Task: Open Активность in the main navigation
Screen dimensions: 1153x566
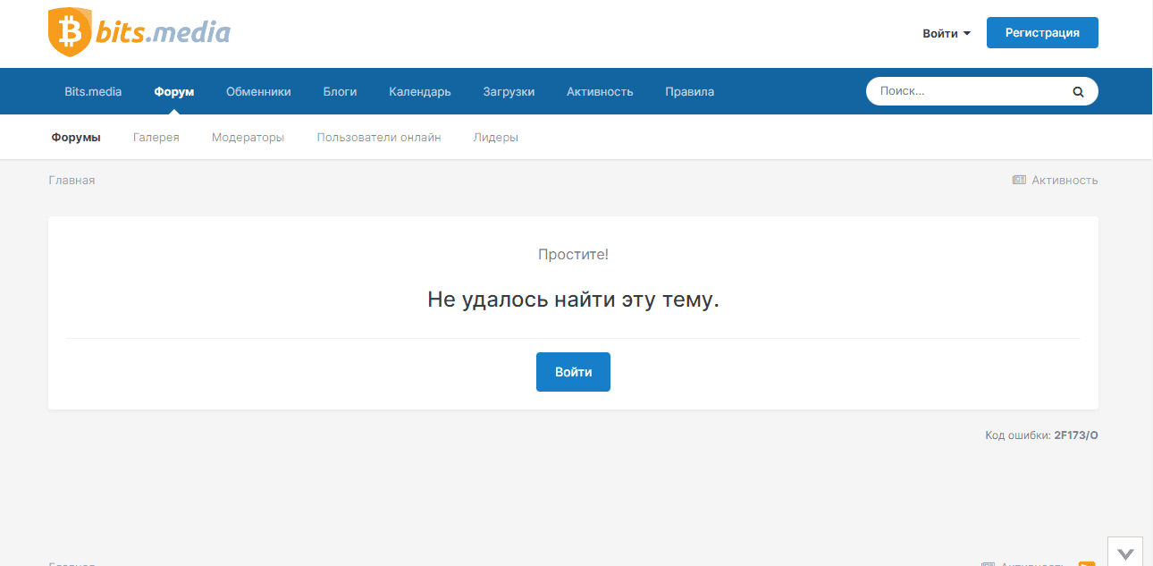Action: click(x=600, y=91)
